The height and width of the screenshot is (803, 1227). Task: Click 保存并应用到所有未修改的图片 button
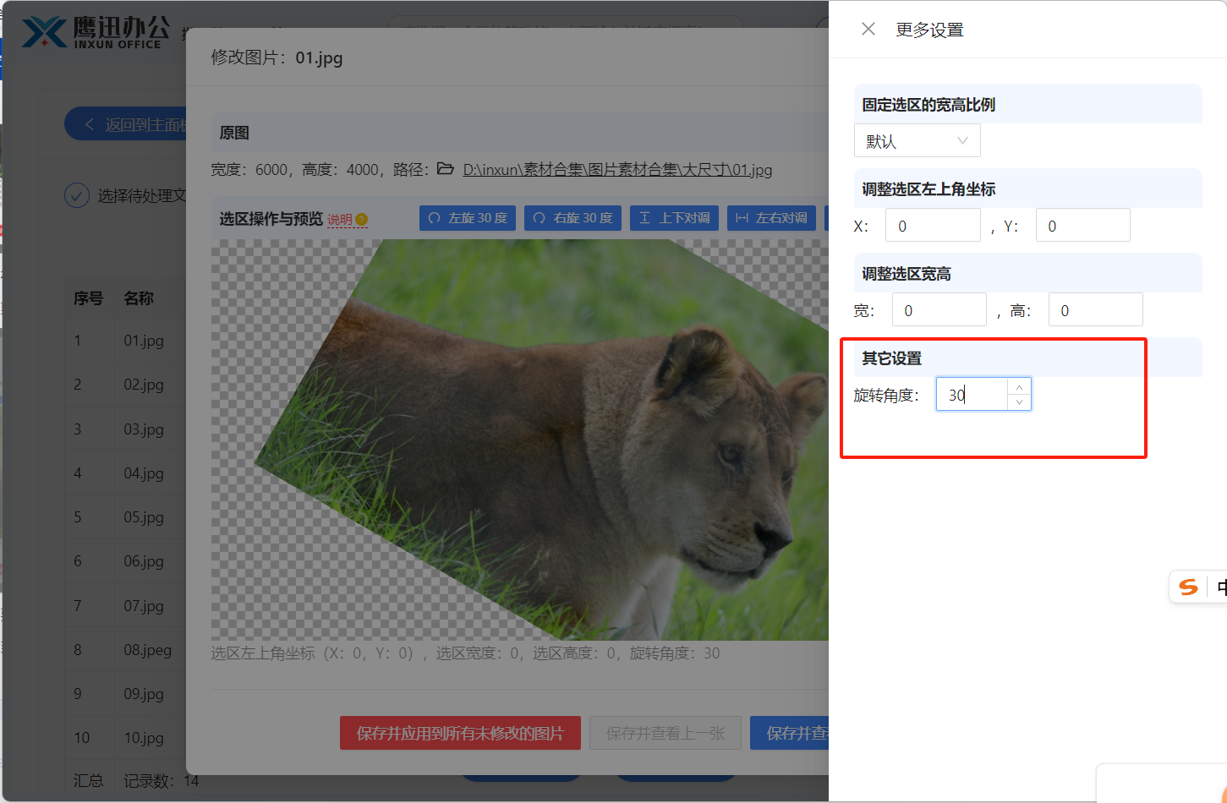[460, 733]
